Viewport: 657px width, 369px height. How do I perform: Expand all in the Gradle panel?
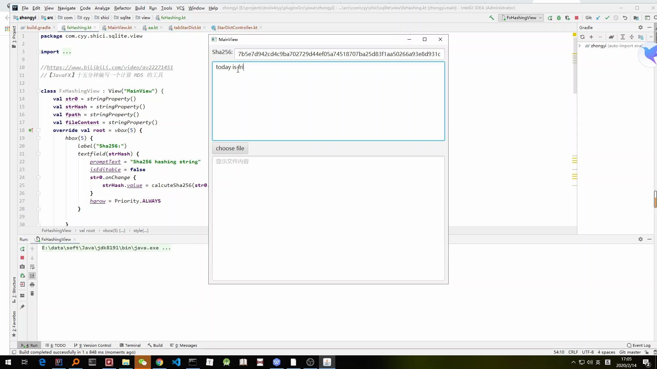[623, 37]
